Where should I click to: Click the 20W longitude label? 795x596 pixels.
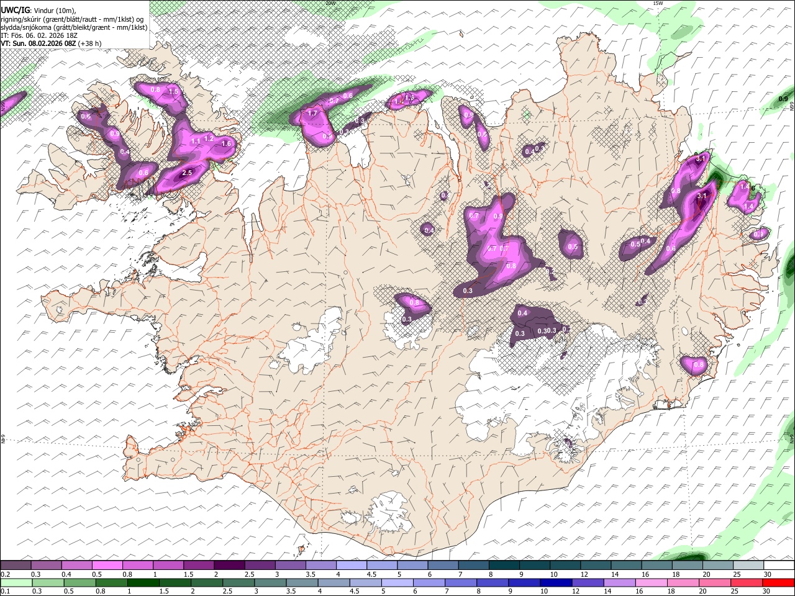(x=330, y=3)
